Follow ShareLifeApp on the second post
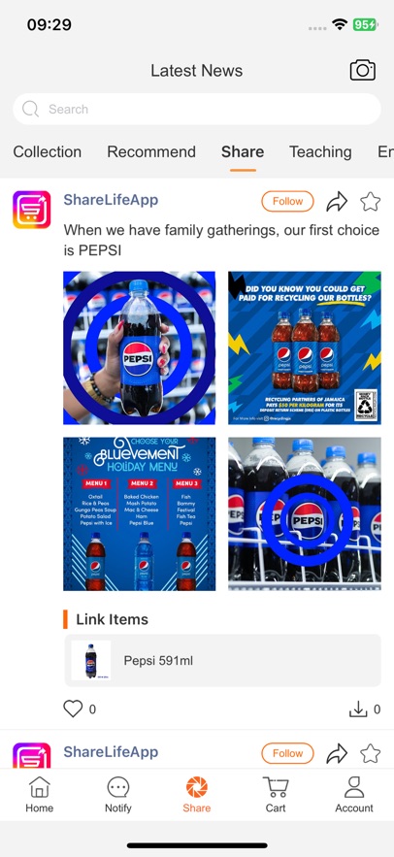 [x=287, y=753]
